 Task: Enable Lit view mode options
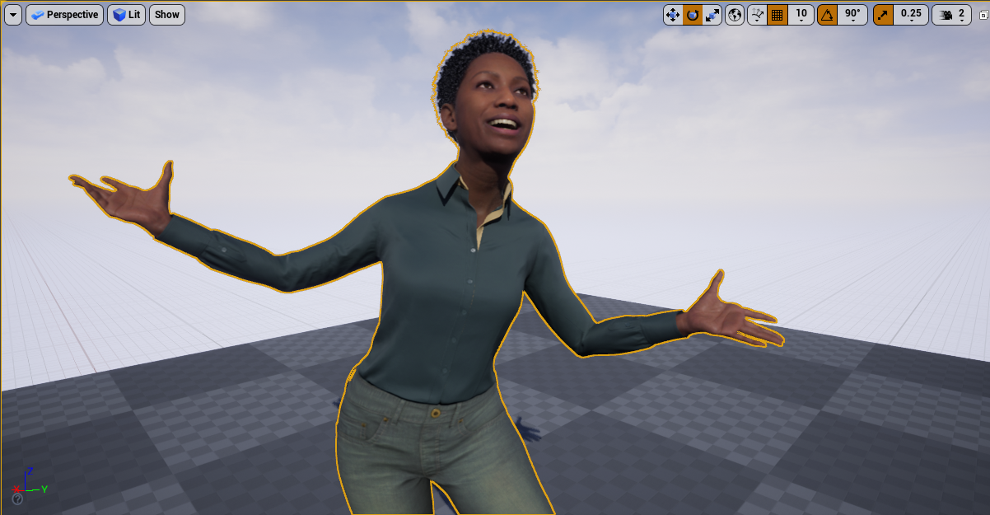(x=125, y=14)
